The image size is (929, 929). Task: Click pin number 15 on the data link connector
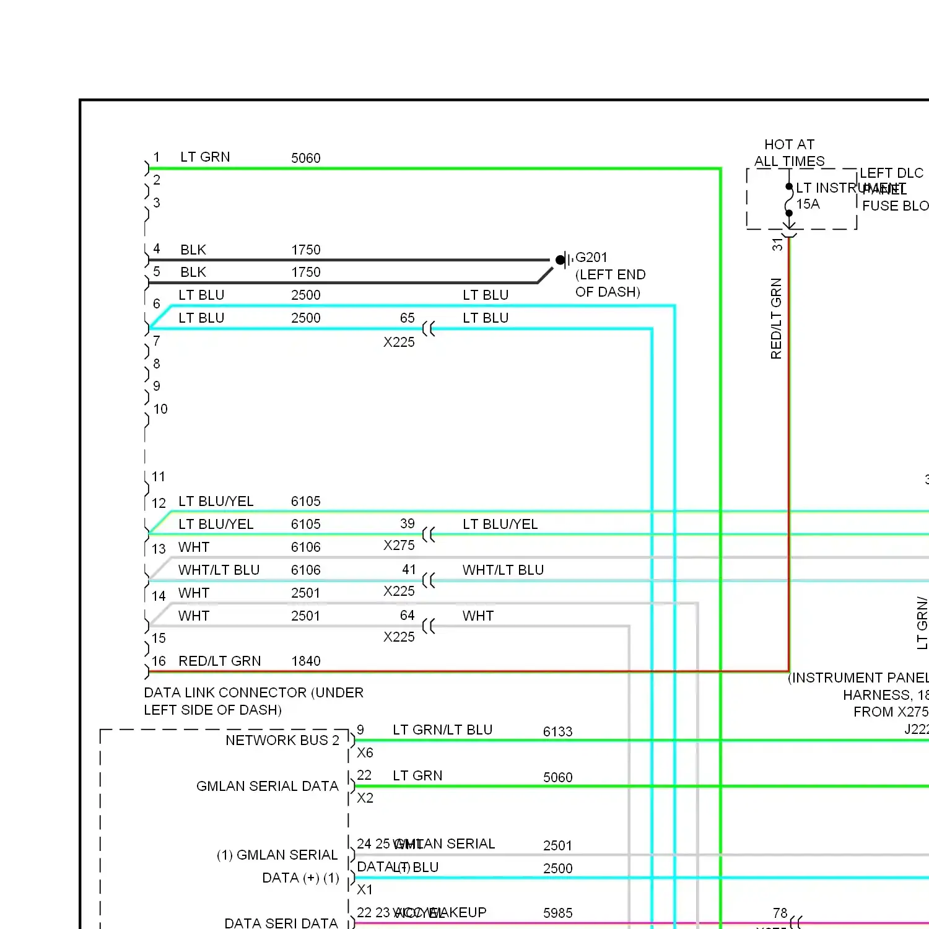pyautogui.click(x=159, y=638)
